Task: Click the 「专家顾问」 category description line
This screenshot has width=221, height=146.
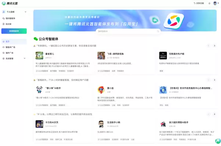Action: tap(66, 46)
